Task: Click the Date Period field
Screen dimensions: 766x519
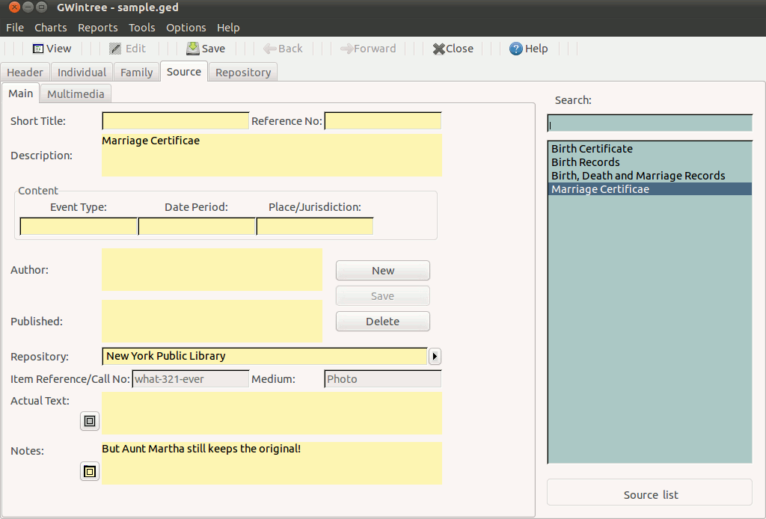Action: (197, 227)
